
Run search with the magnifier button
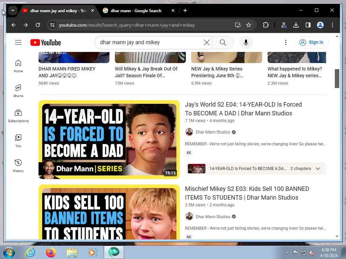(x=223, y=42)
